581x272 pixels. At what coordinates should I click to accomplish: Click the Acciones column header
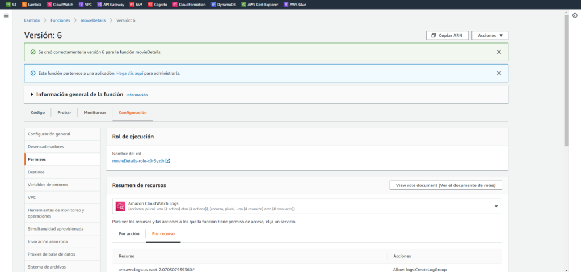click(x=402, y=256)
